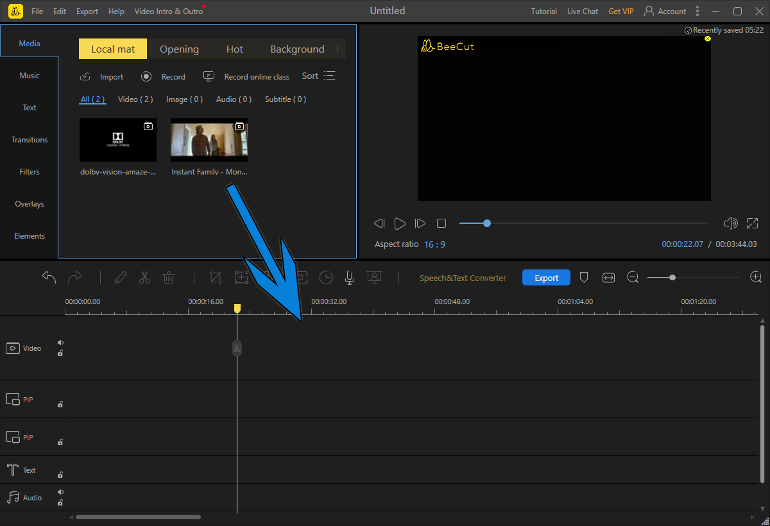Stop the preview playback
This screenshot has height=526, width=770.
coord(441,223)
